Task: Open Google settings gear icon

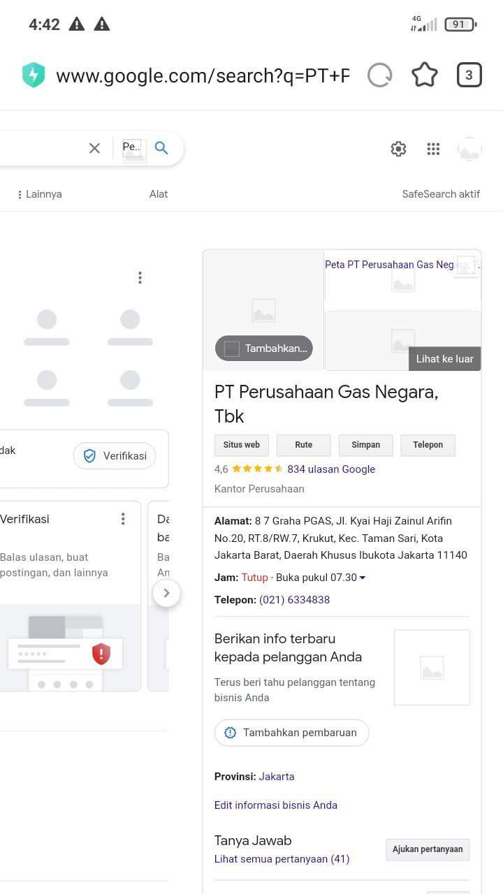Action: click(x=398, y=149)
